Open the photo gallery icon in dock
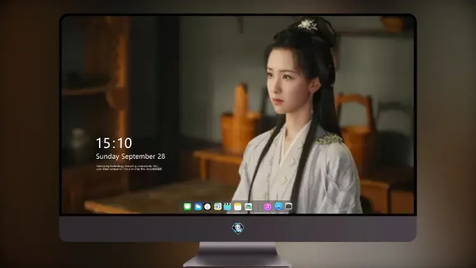Screen dimensions: 476x268 point(248,207)
